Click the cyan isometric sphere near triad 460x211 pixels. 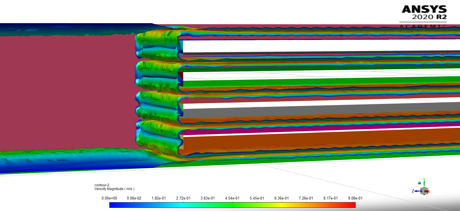[419, 183]
